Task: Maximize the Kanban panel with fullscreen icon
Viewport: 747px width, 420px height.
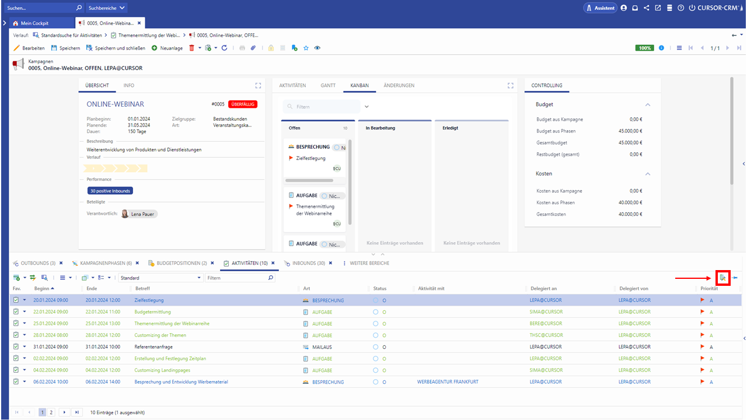Action: [x=511, y=86]
